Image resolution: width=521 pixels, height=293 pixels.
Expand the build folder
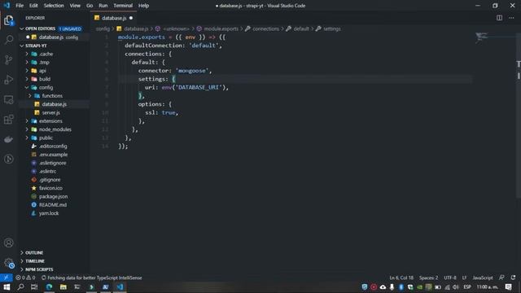(45, 79)
